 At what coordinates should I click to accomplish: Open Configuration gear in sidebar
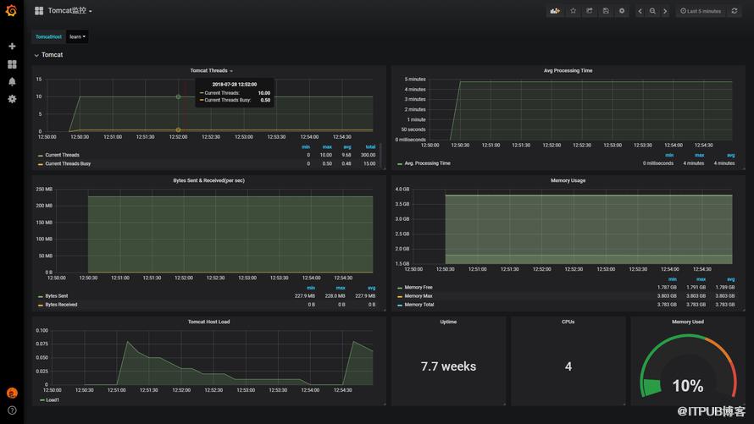12,99
